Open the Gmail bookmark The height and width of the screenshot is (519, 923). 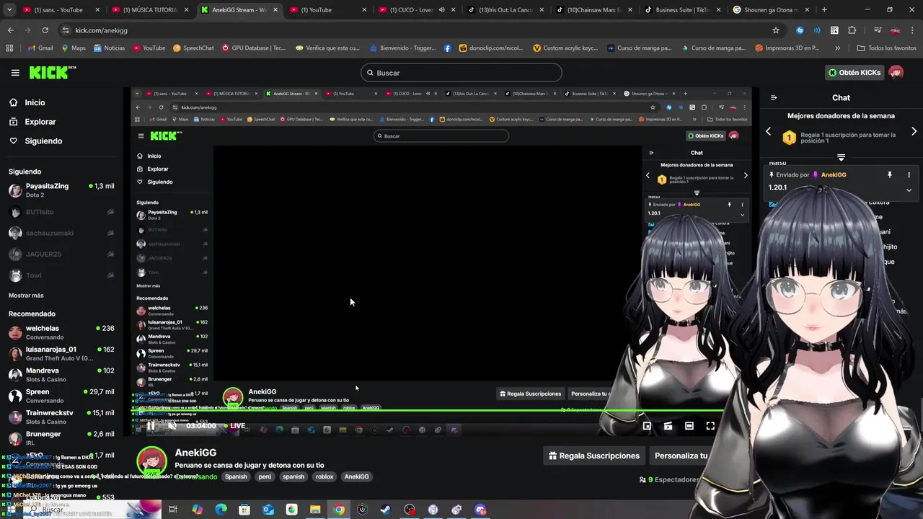tap(40, 48)
